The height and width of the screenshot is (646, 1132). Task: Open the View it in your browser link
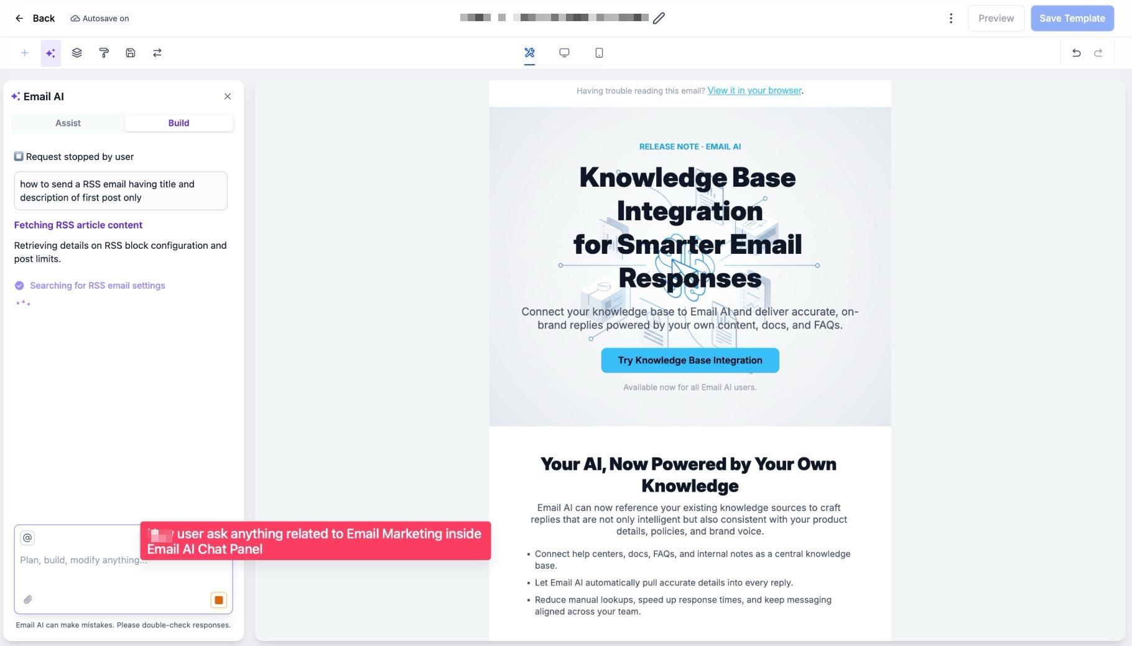pyautogui.click(x=754, y=91)
